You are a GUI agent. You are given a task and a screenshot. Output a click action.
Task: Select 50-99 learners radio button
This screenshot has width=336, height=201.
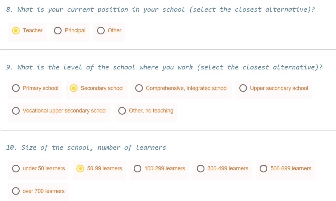(x=80, y=168)
